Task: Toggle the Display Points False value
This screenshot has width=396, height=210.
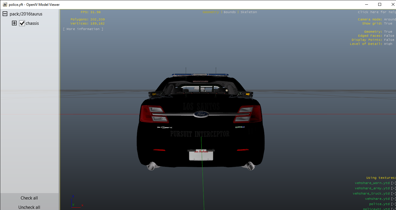Action: tap(389, 40)
